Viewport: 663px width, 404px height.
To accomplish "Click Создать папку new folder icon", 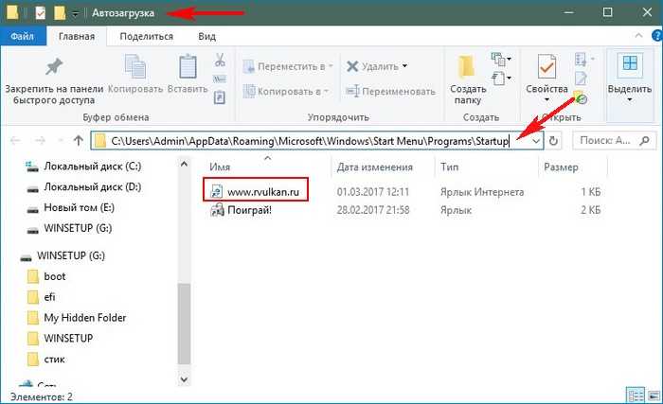I will [x=467, y=67].
